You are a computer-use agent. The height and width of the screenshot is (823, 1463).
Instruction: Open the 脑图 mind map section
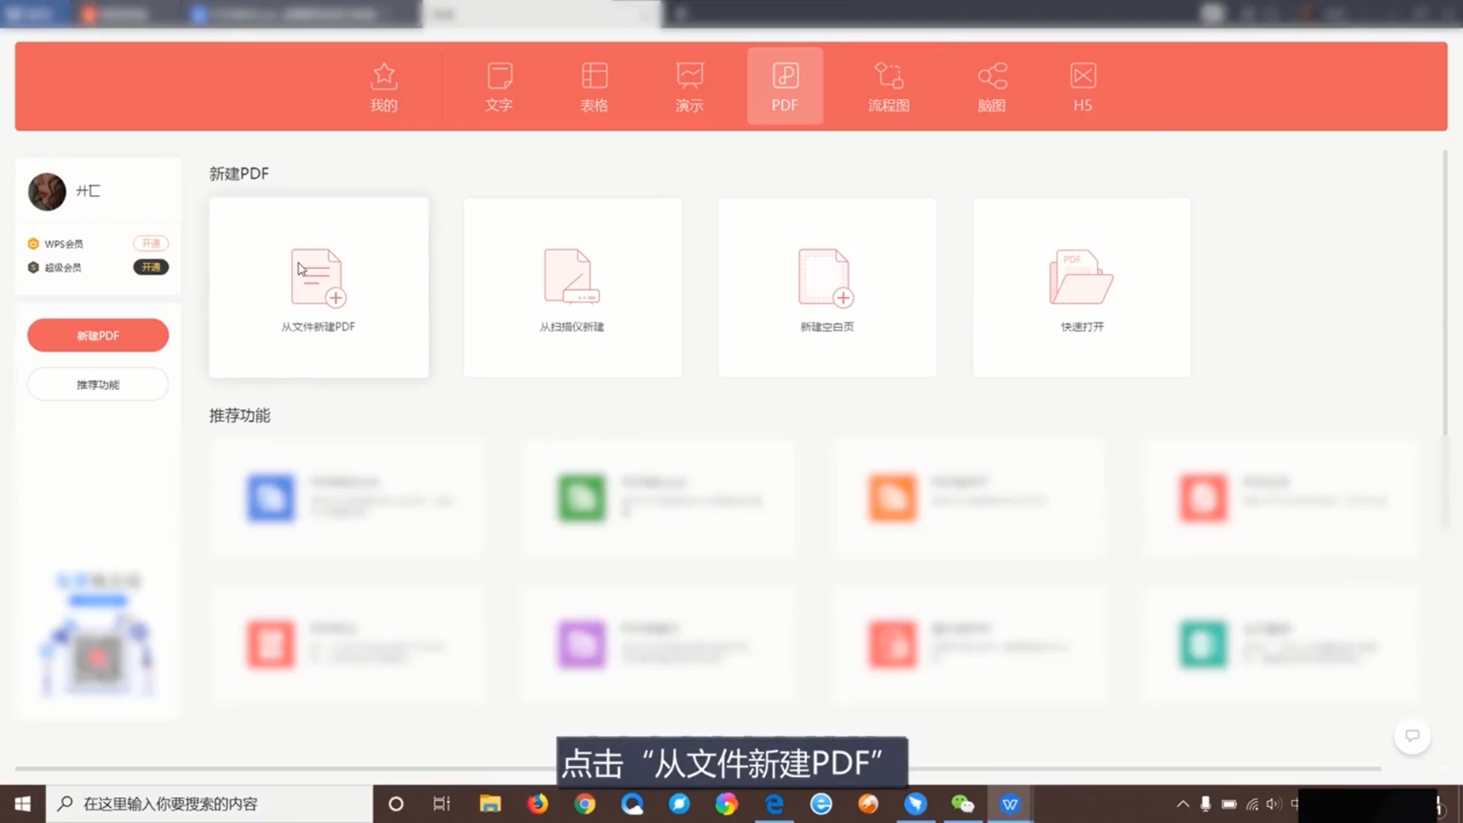pyautogui.click(x=991, y=86)
